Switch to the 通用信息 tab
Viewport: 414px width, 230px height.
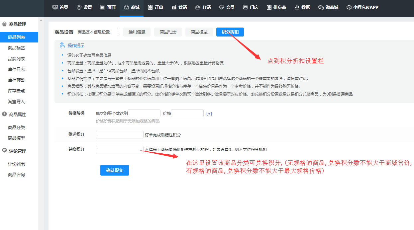coord(137,32)
